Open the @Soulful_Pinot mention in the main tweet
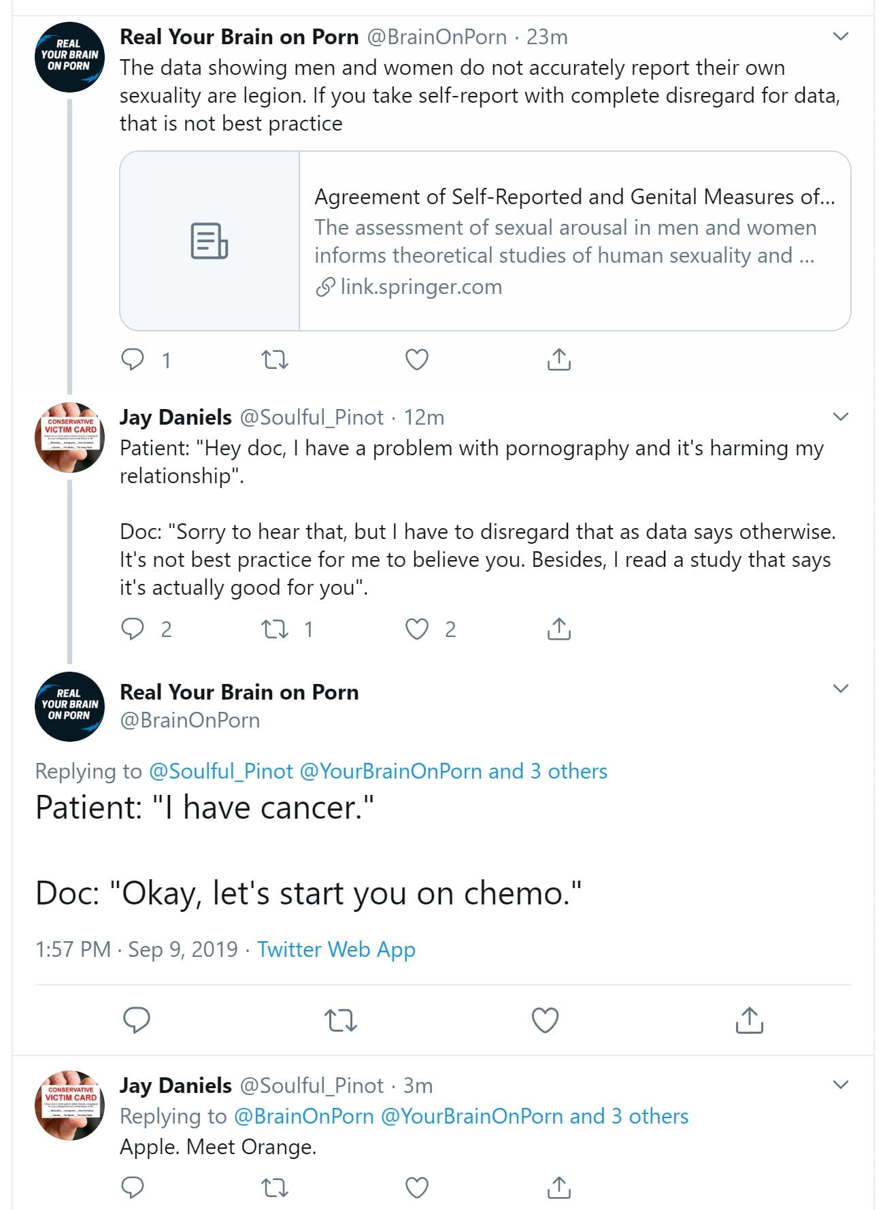883x1210 pixels. click(220, 771)
